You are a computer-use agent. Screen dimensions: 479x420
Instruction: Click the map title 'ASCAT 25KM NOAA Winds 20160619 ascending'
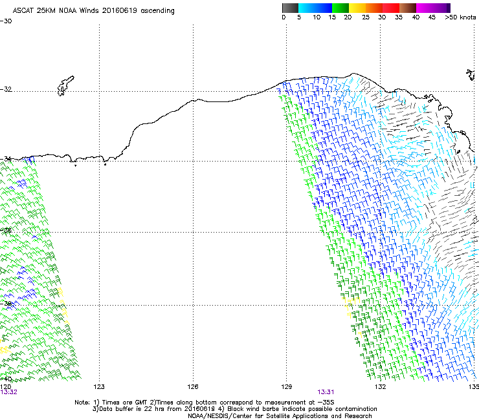pos(93,11)
